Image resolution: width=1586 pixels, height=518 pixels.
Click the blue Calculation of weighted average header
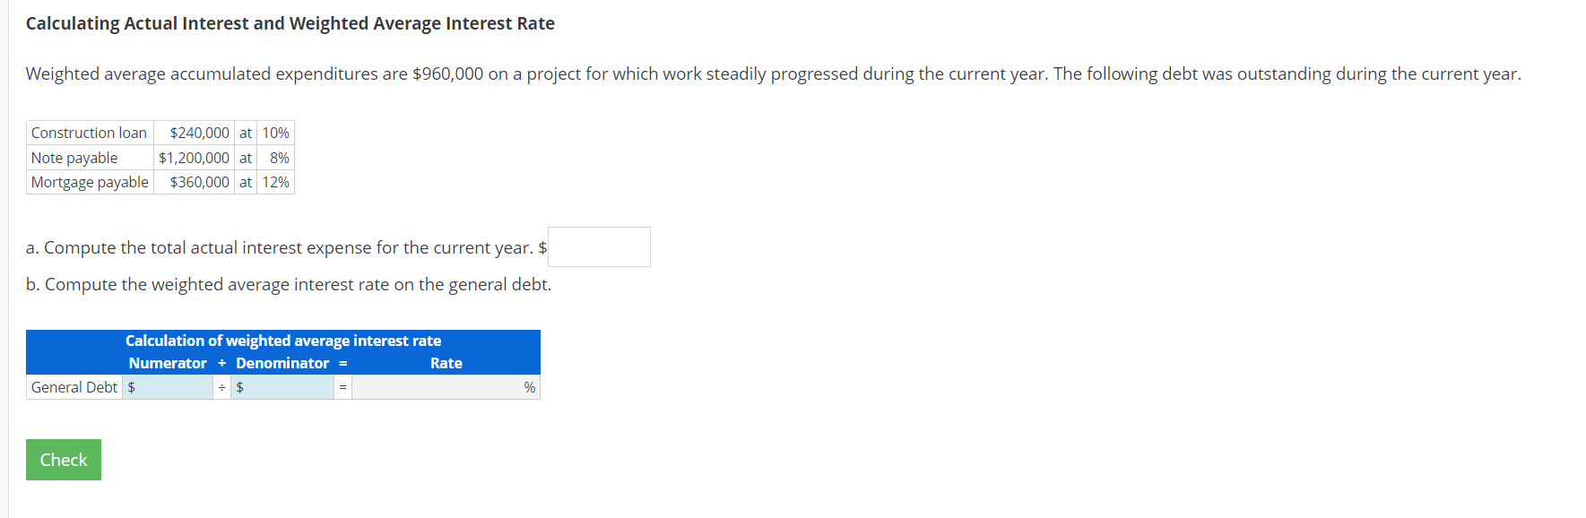pos(283,340)
